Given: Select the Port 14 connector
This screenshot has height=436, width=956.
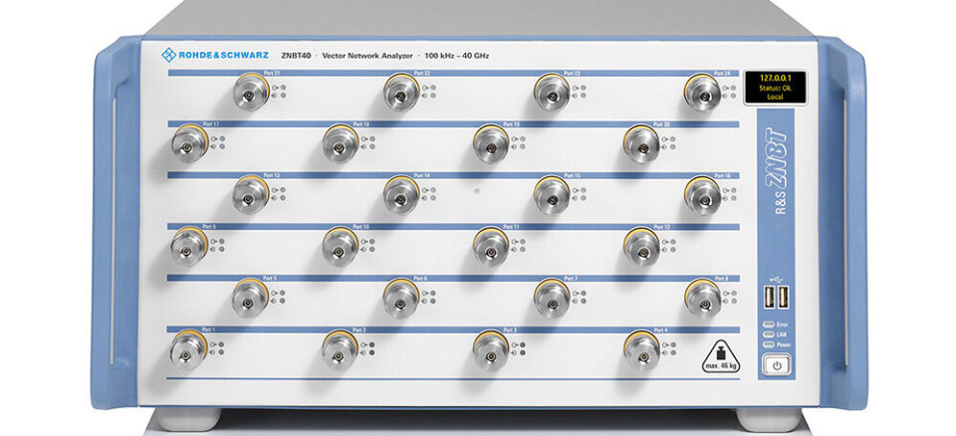Looking at the screenshot, I should (400, 195).
